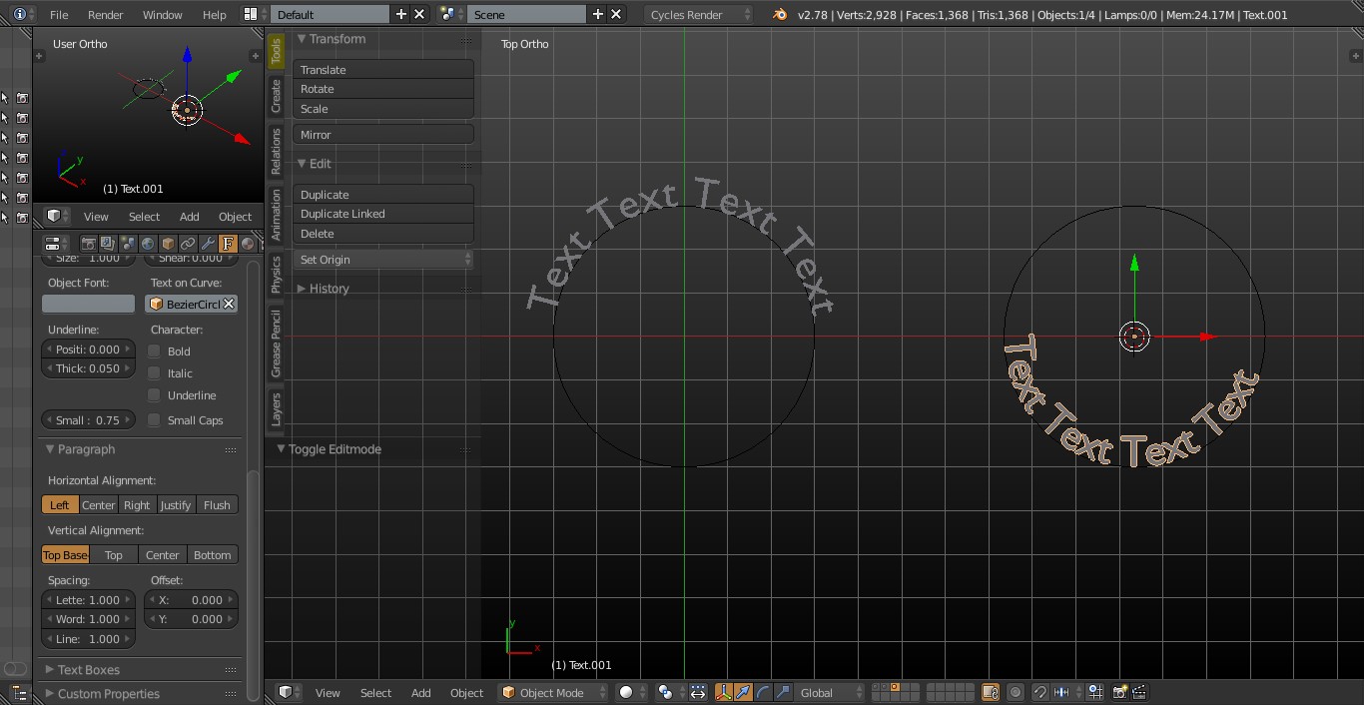Toggle snap magnet in the viewport header

coord(1040,692)
